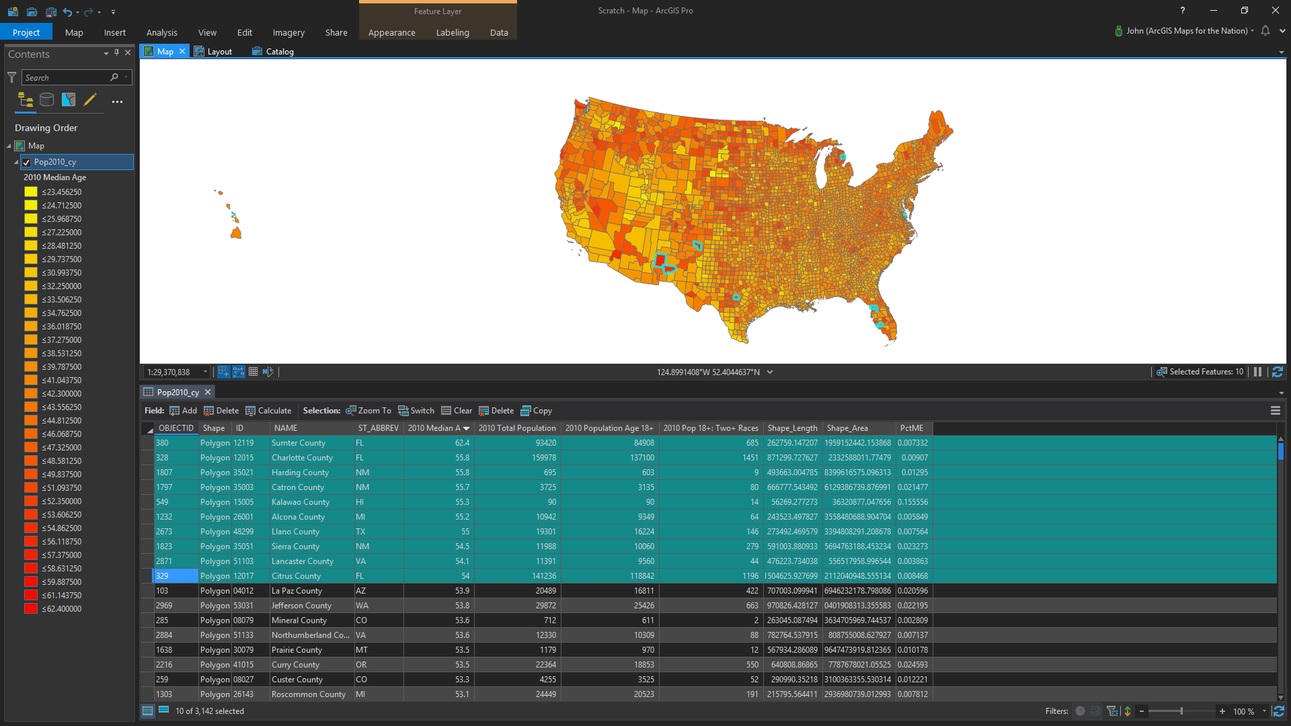1291x726 pixels.
Task: Show selected records only
Action: [163, 711]
